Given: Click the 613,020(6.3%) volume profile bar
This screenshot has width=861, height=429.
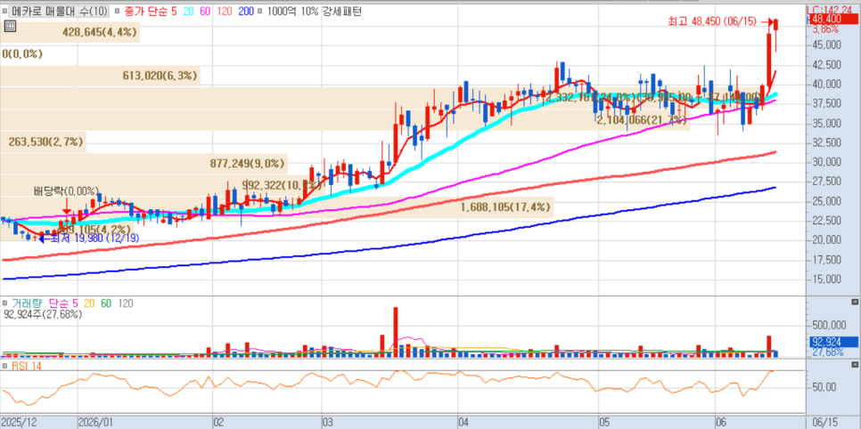Looking at the screenshot, I should point(100,76).
